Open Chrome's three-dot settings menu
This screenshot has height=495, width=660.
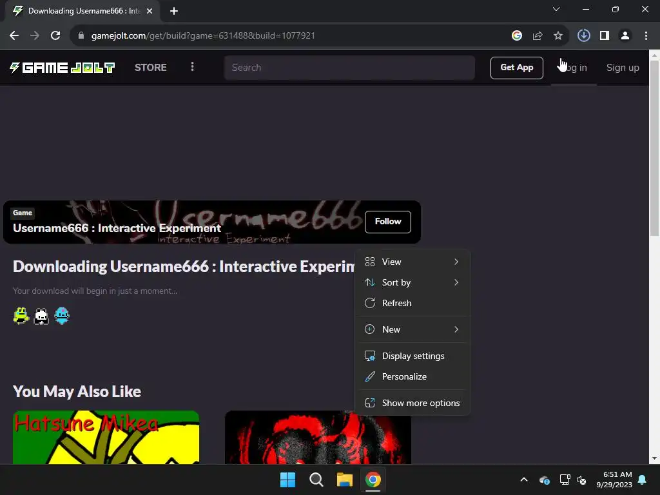646,36
